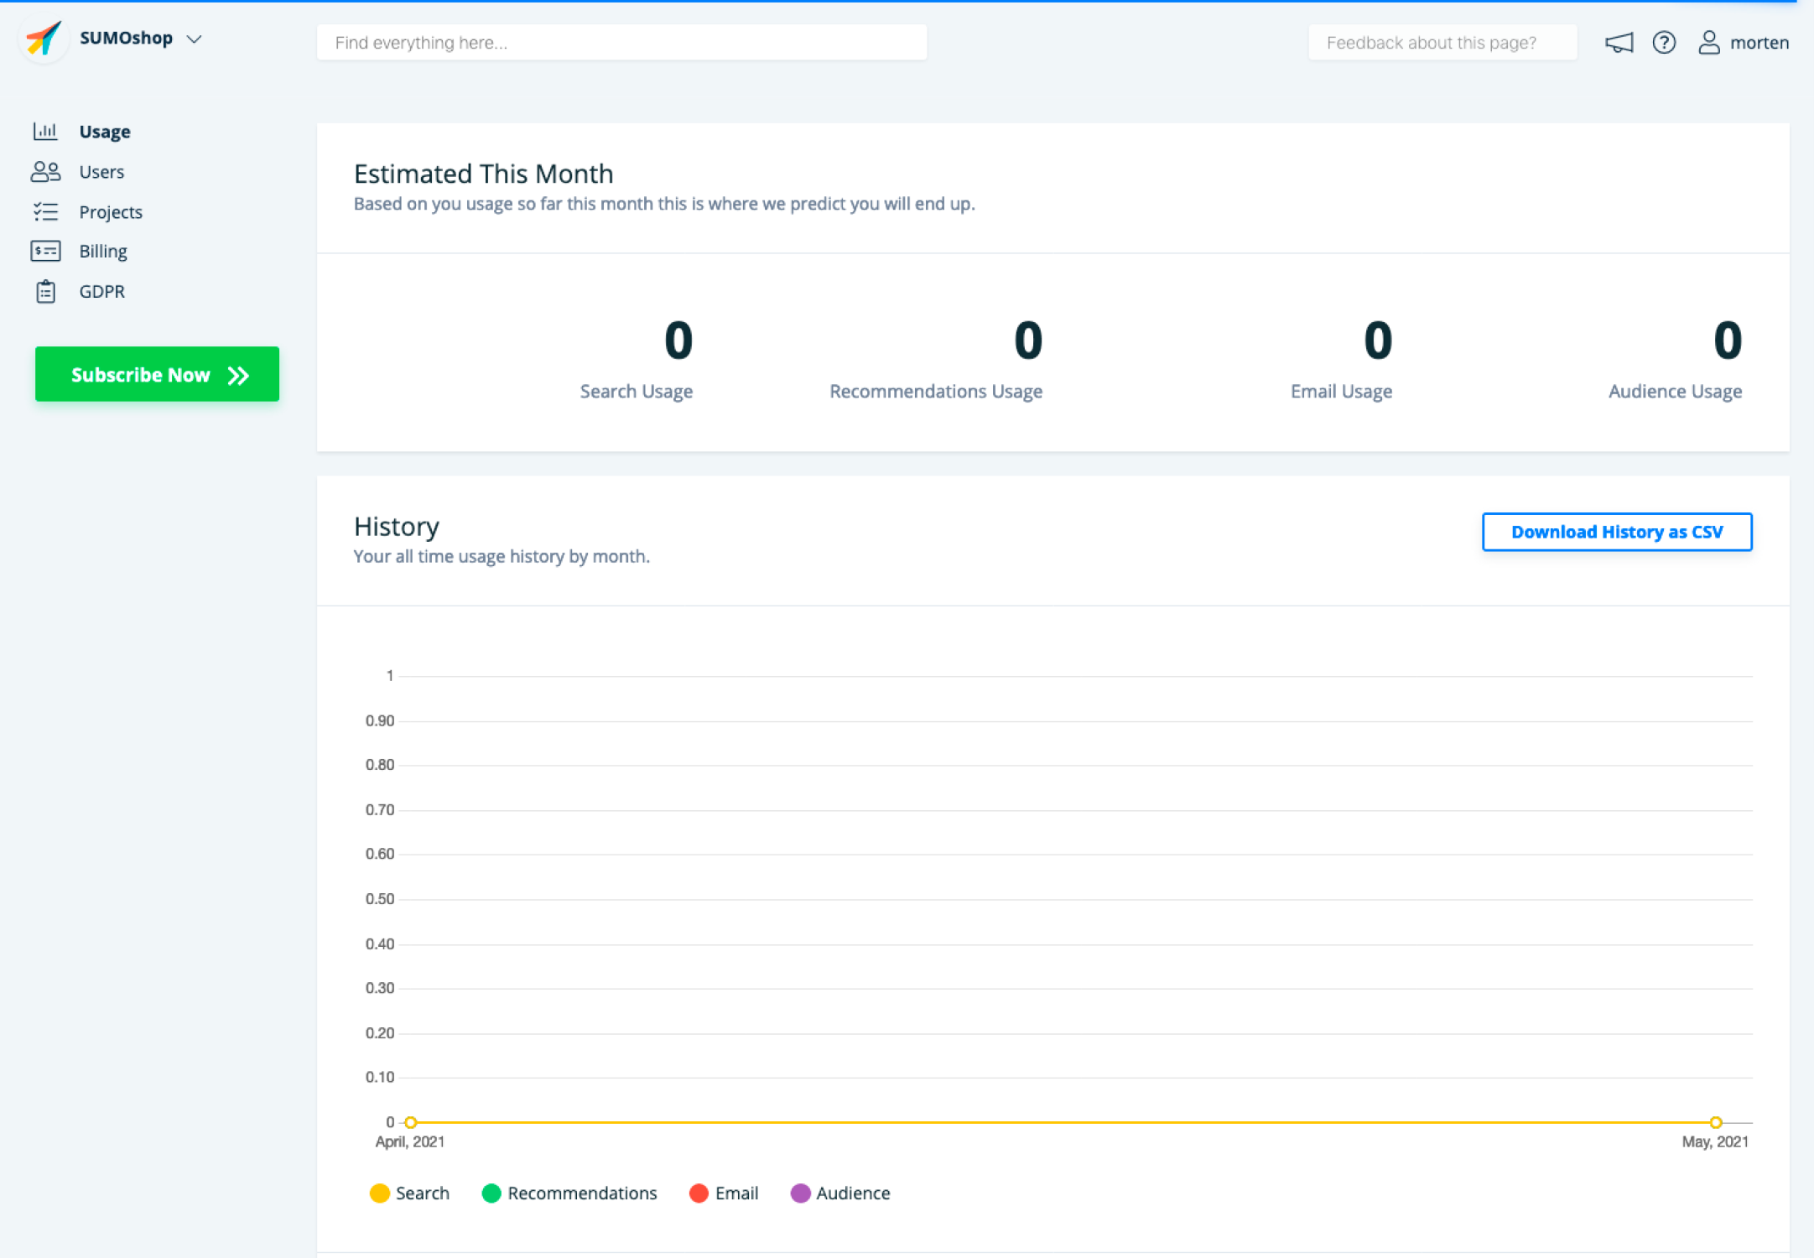Click the Feedback about this page field
1814x1258 pixels.
[x=1442, y=43]
